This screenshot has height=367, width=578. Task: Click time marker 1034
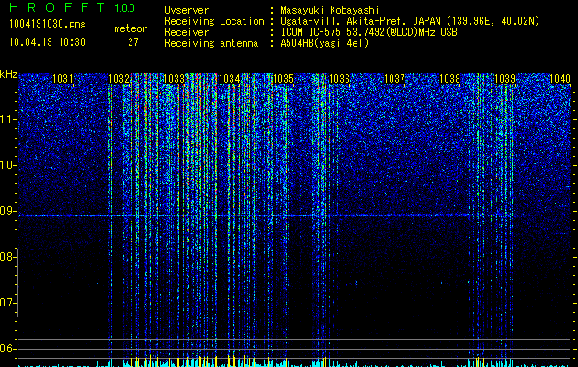229,78
